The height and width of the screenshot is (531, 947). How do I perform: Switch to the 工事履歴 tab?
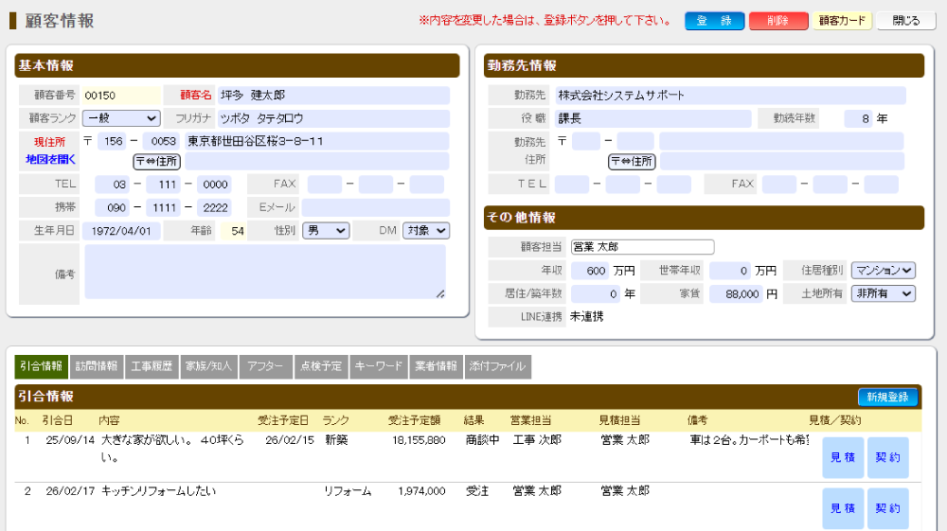(x=152, y=366)
